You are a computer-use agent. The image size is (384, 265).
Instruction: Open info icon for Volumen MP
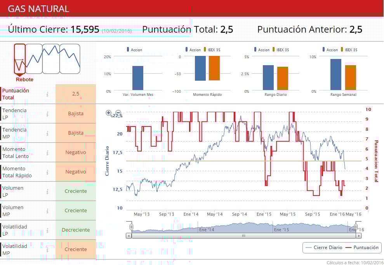[x=47, y=211]
